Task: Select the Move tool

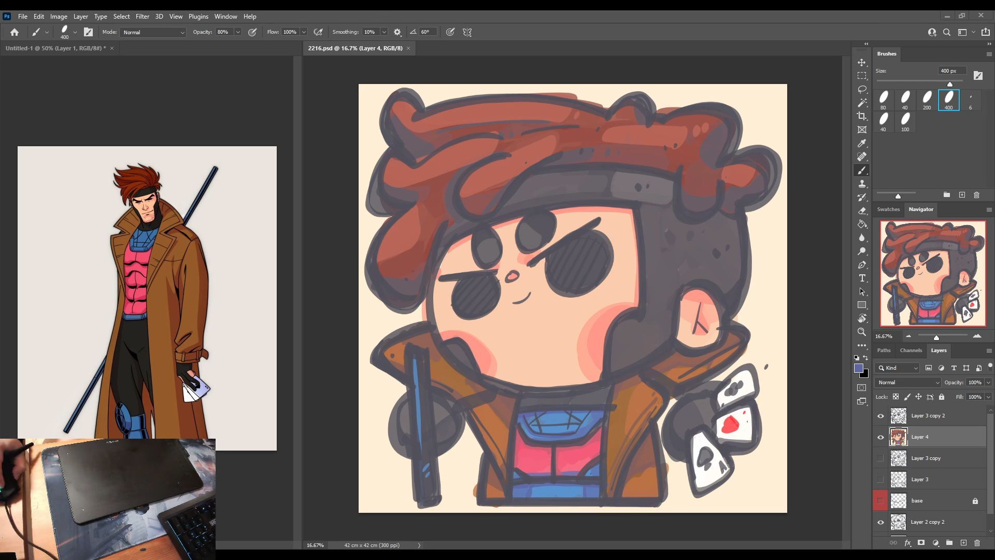Action: click(862, 62)
